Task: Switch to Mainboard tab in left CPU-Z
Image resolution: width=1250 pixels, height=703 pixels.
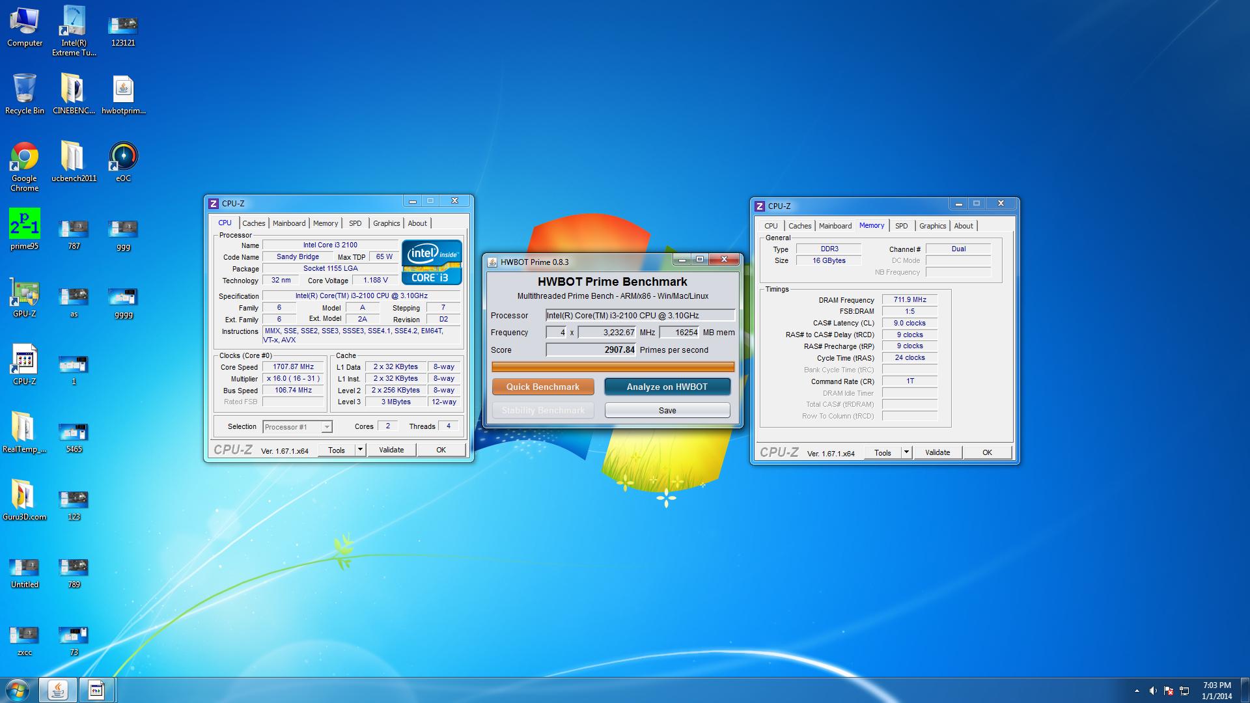Action: point(289,223)
